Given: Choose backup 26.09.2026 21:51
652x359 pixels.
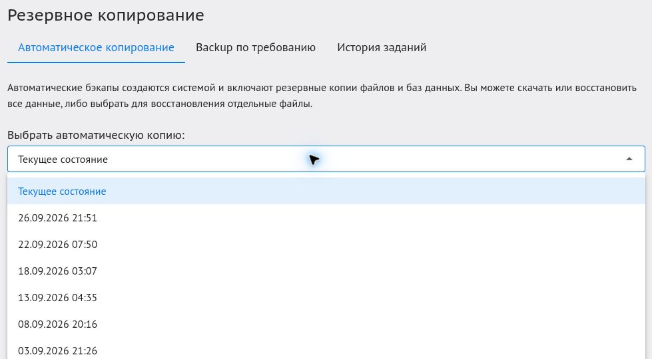Looking at the screenshot, I should point(326,218).
